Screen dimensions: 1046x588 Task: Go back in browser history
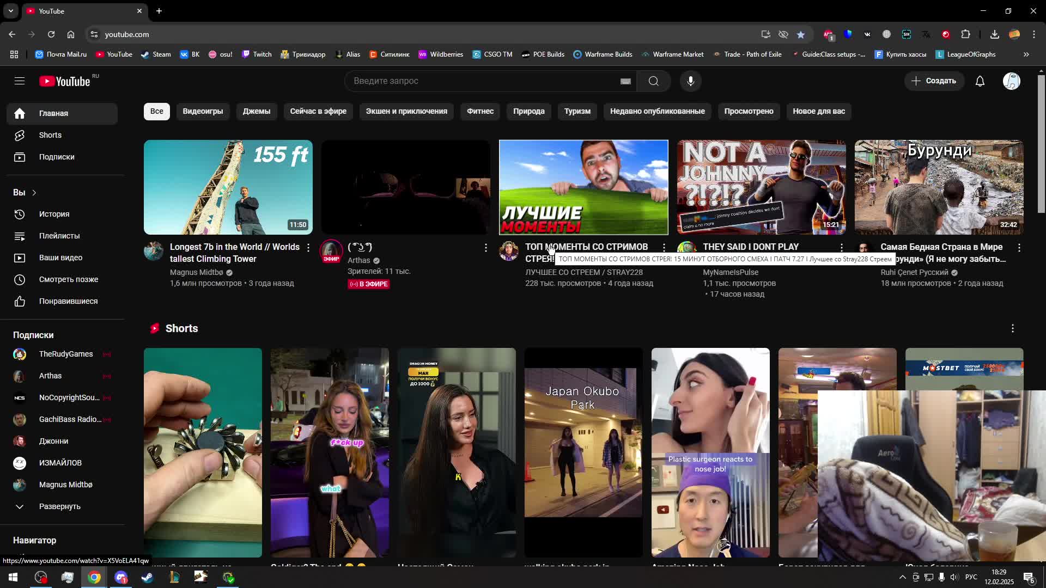pyautogui.click(x=12, y=34)
